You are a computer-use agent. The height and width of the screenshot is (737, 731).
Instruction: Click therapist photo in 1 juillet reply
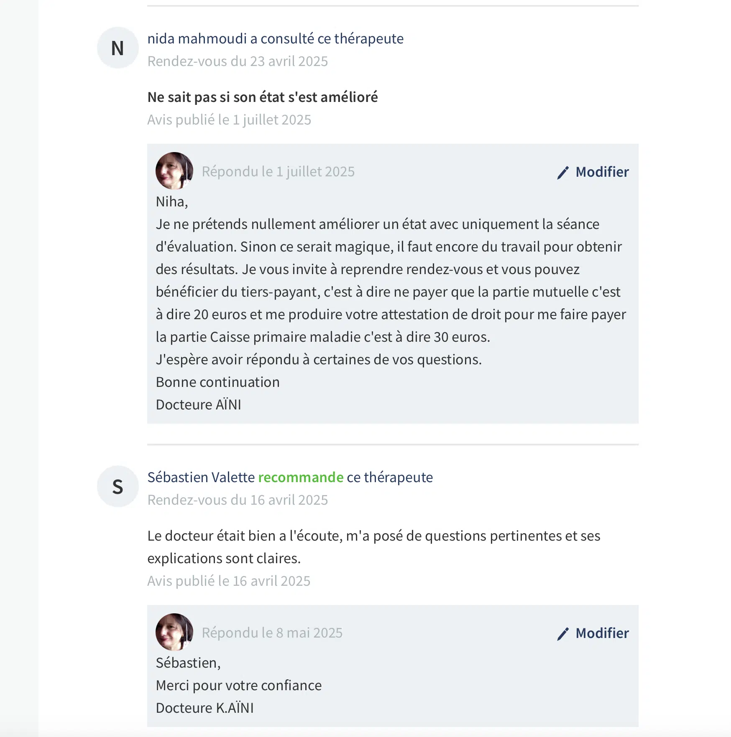click(x=174, y=171)
